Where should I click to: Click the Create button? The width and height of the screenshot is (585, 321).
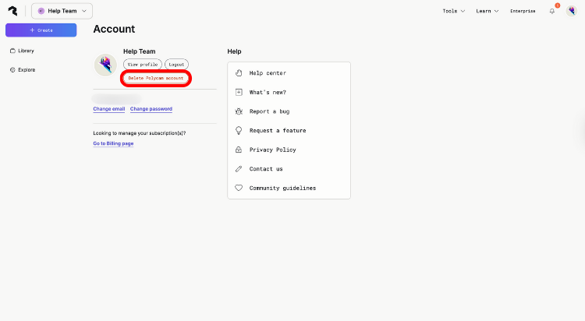(x=41, y=30)
